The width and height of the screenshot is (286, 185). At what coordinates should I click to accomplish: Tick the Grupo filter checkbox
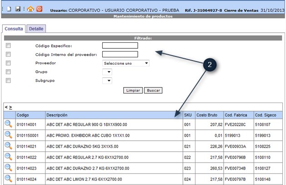coord(8,72)
